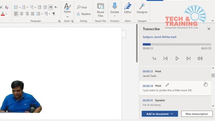This screenshot has width=215, height=121.
Task: Click the Multilevel list icon
Action: pos(32,7)
